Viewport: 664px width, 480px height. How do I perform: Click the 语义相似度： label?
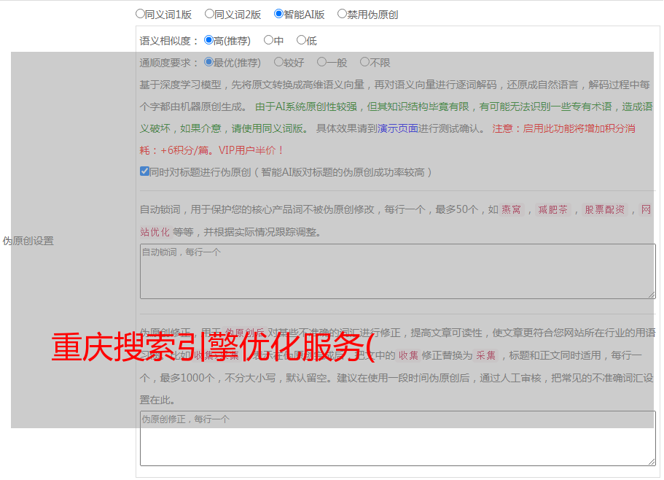click(169, 41)
